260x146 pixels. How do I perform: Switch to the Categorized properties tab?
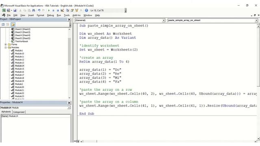click(19, 112)
